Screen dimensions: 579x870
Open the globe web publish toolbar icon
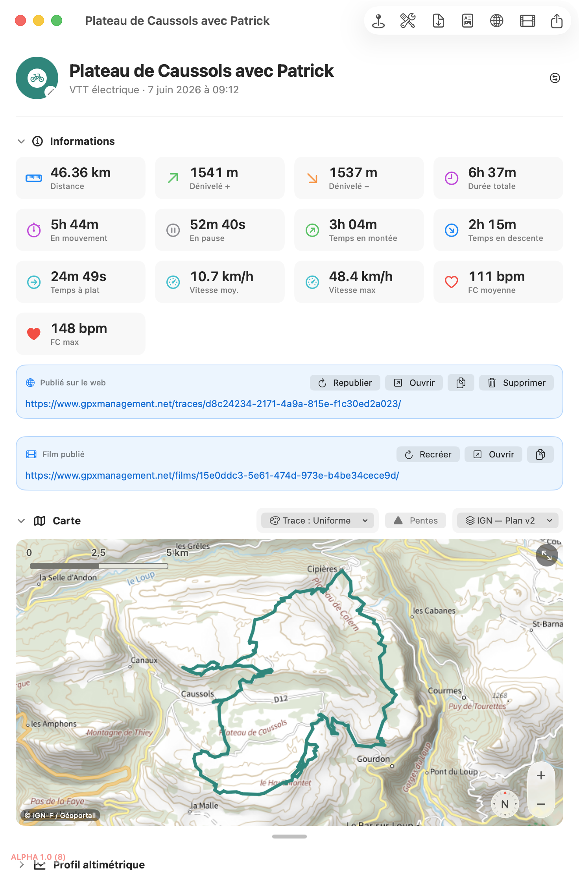click(x=497, y=21)
